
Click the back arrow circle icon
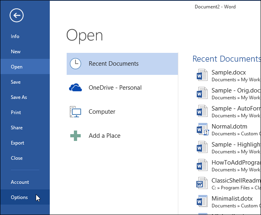pos(16,16)
